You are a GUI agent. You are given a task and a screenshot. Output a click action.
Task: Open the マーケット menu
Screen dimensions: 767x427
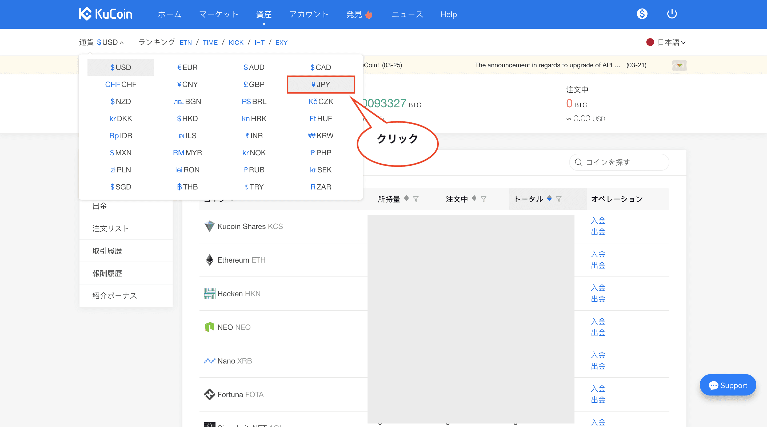pos(218,14)
